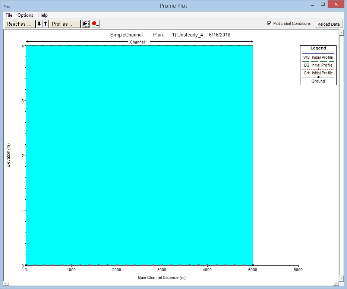Open the Help menu
This screenshot has height=289, width=347.
point(43,15)
